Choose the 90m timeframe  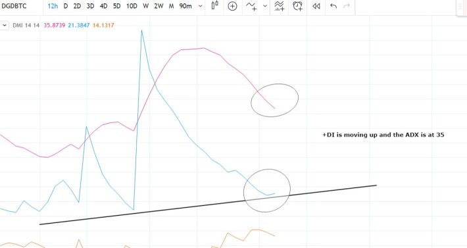point(185,6)
